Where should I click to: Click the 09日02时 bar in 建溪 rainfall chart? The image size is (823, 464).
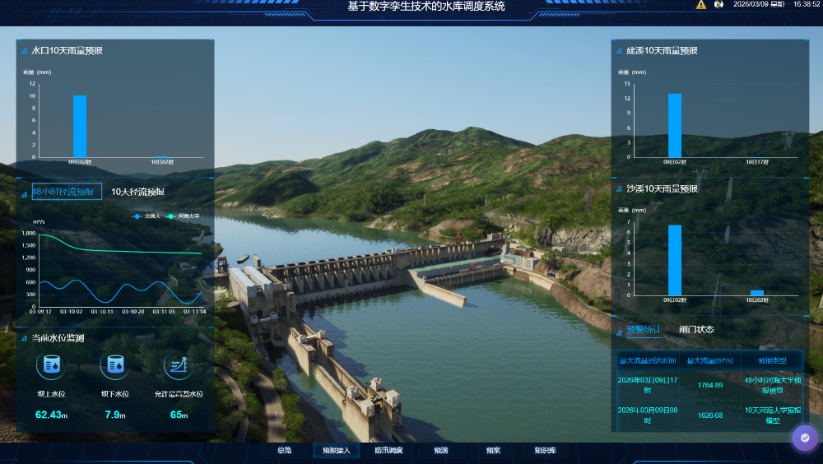click(x=674, y=125)
